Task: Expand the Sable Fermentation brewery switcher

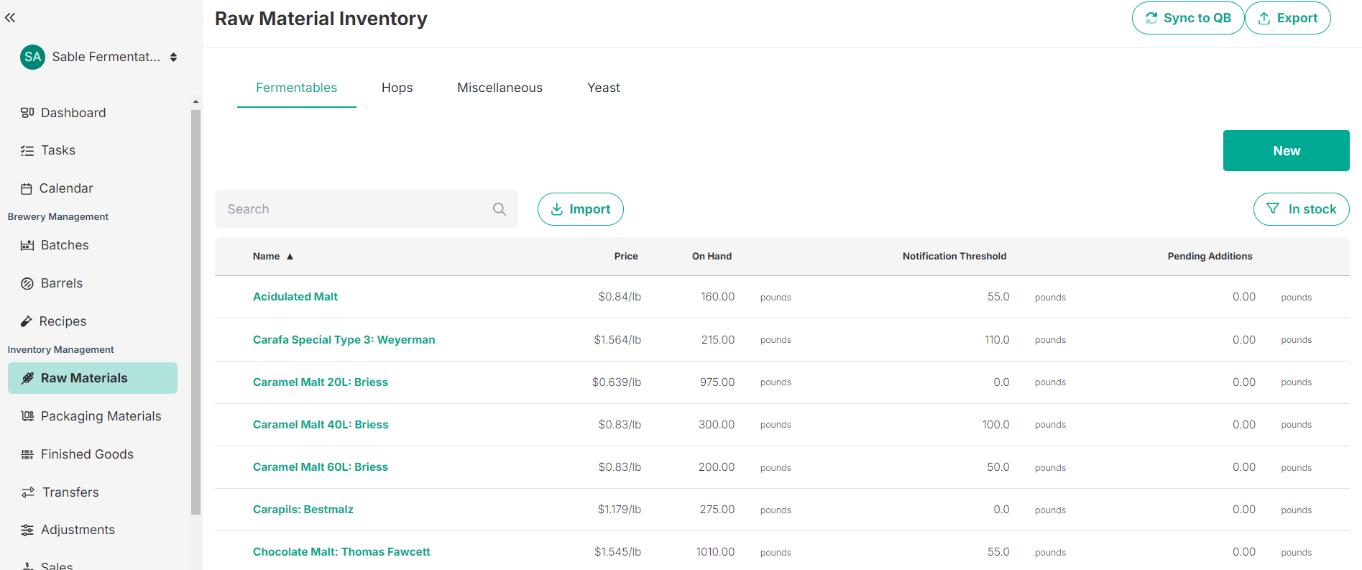Action: 173,57
